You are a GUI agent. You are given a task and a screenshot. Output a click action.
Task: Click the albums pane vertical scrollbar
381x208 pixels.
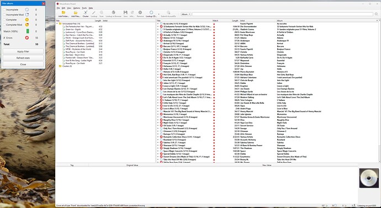379,91
